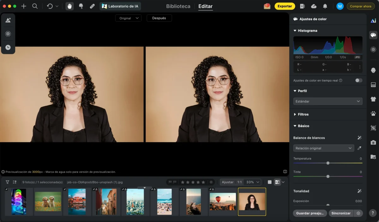Open the Editar tab

205,6
